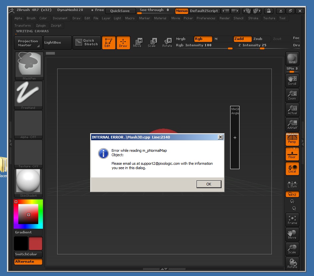This screenshot has width=314, height=276.
Task: Close the INTERNAL ERROR dialog
Action: click(221, 137)
